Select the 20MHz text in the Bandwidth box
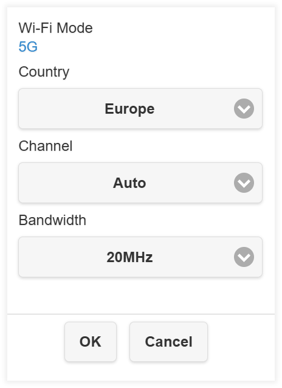Image resolution: width=282 pixels, height=388 pixels. 129,257
